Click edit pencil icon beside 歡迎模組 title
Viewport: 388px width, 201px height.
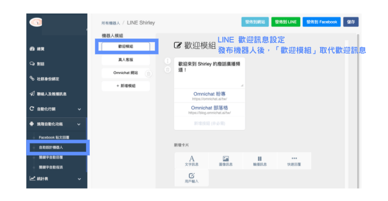[x=177, y=45]
